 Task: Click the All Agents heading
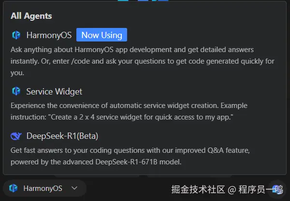pyautogui.click(x=31, y=16)
